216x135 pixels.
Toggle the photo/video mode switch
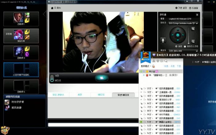(x=52, y=78)
